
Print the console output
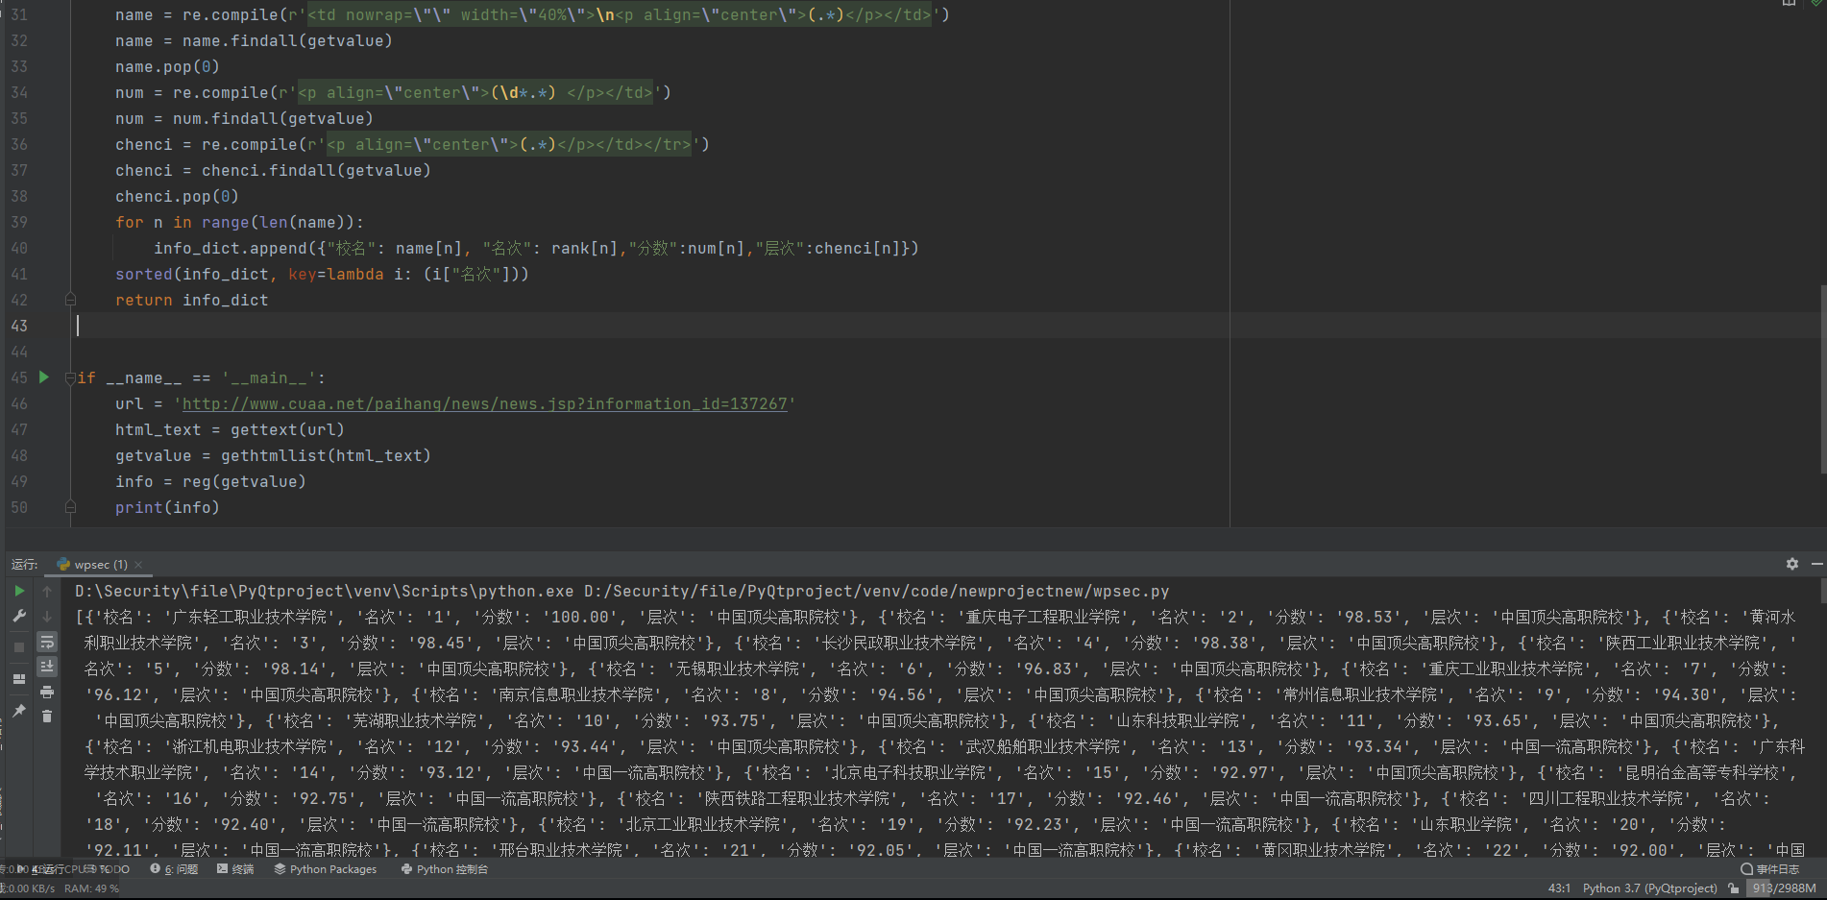(47, 692)
